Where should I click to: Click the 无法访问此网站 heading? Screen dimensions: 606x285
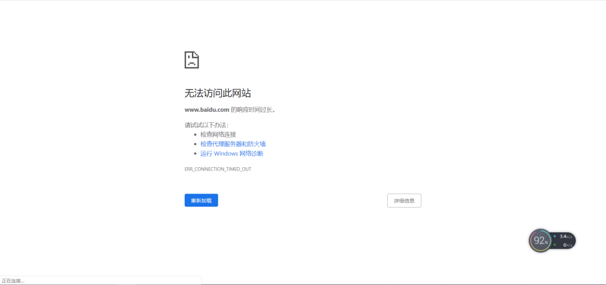click(x=218, y=93)
